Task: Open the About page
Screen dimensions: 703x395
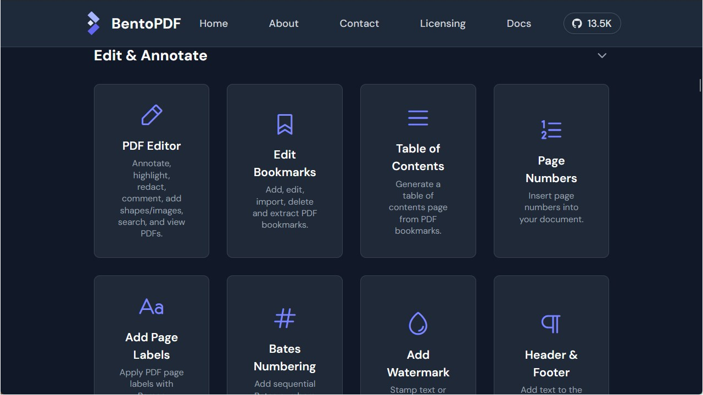Action: click(284, 24)
